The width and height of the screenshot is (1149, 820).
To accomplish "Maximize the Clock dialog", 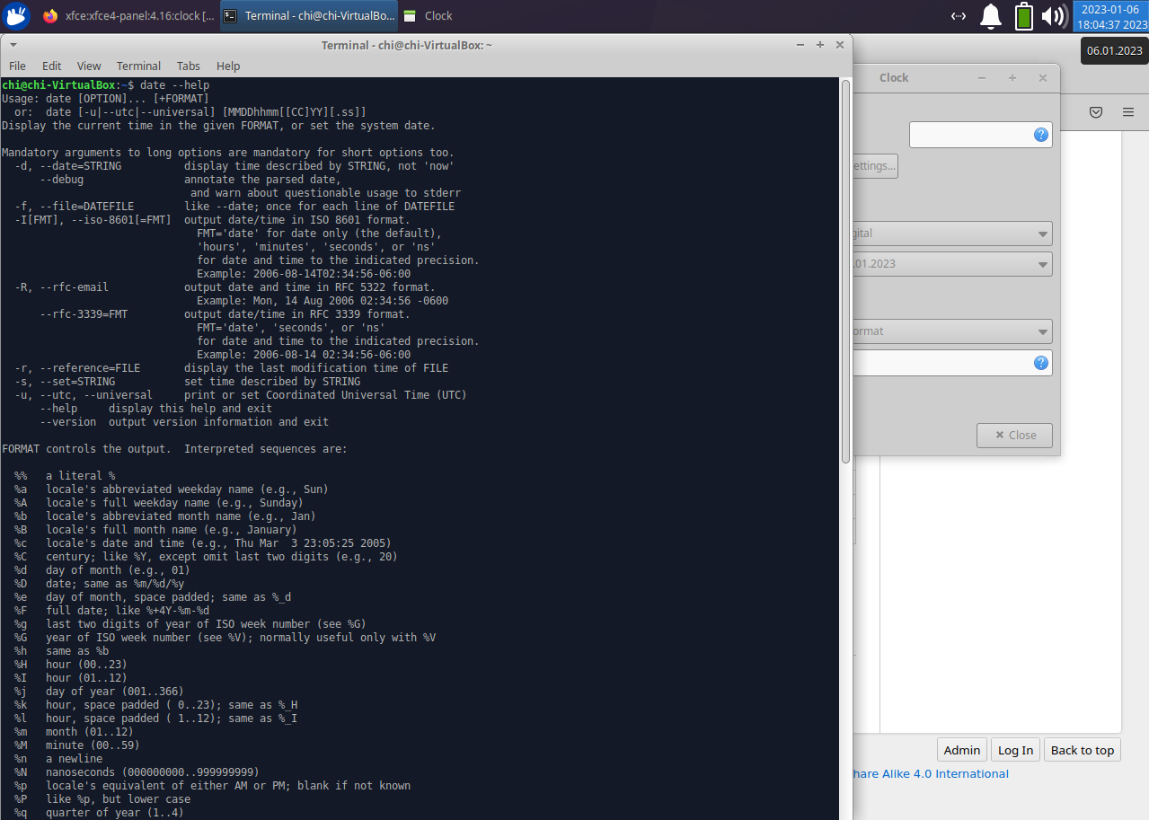I will pos(1012,78).
